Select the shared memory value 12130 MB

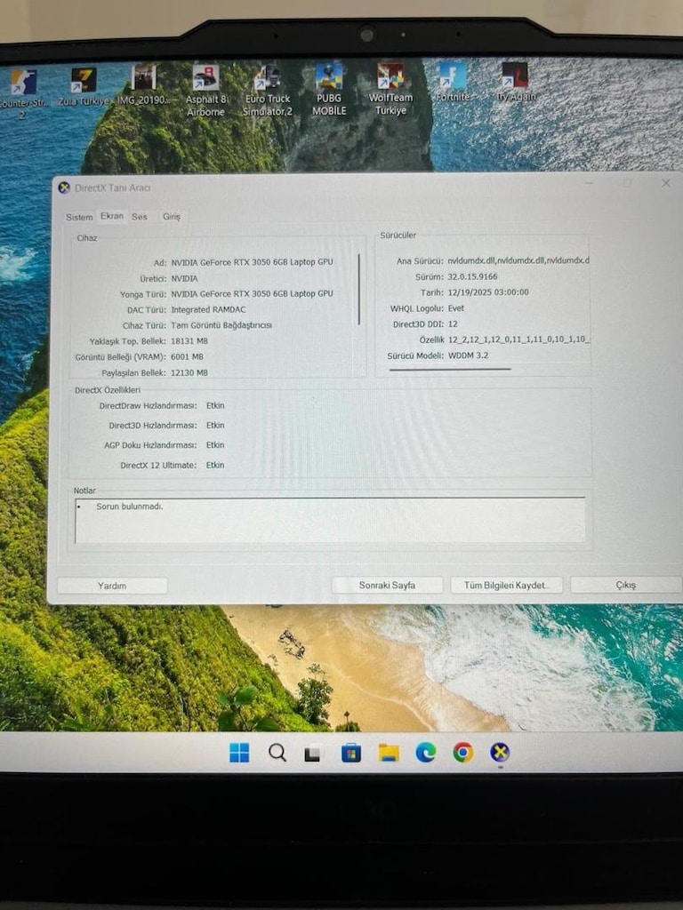coord(189,372)
